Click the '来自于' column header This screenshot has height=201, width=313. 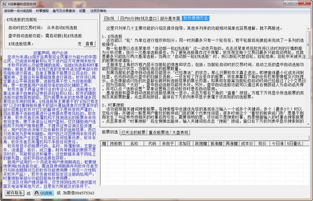(168, 144)
